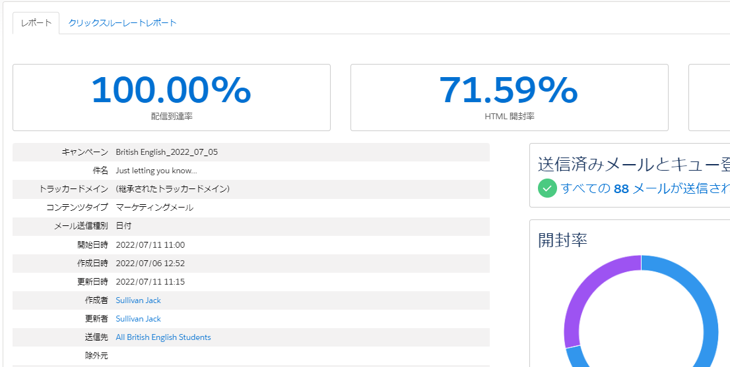Click the 100.00% 配信到達率 card
This screenshot has height=367, width=730.
pyautogui.click(x=172, y=98)
